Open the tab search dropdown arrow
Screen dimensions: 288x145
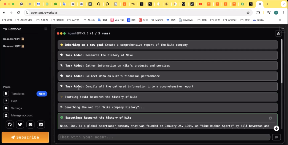284,4
